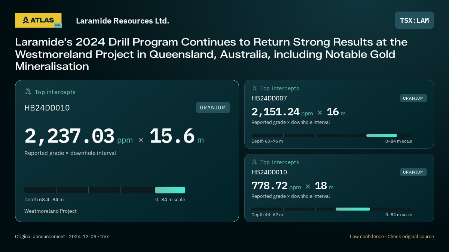Click the 'Depth 68.4–84 m' label
Image resolution: width=449 pixels, height=252 pixels.
[44, 199]
